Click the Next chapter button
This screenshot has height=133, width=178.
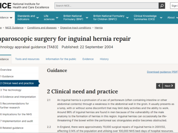tap(169, 86)
